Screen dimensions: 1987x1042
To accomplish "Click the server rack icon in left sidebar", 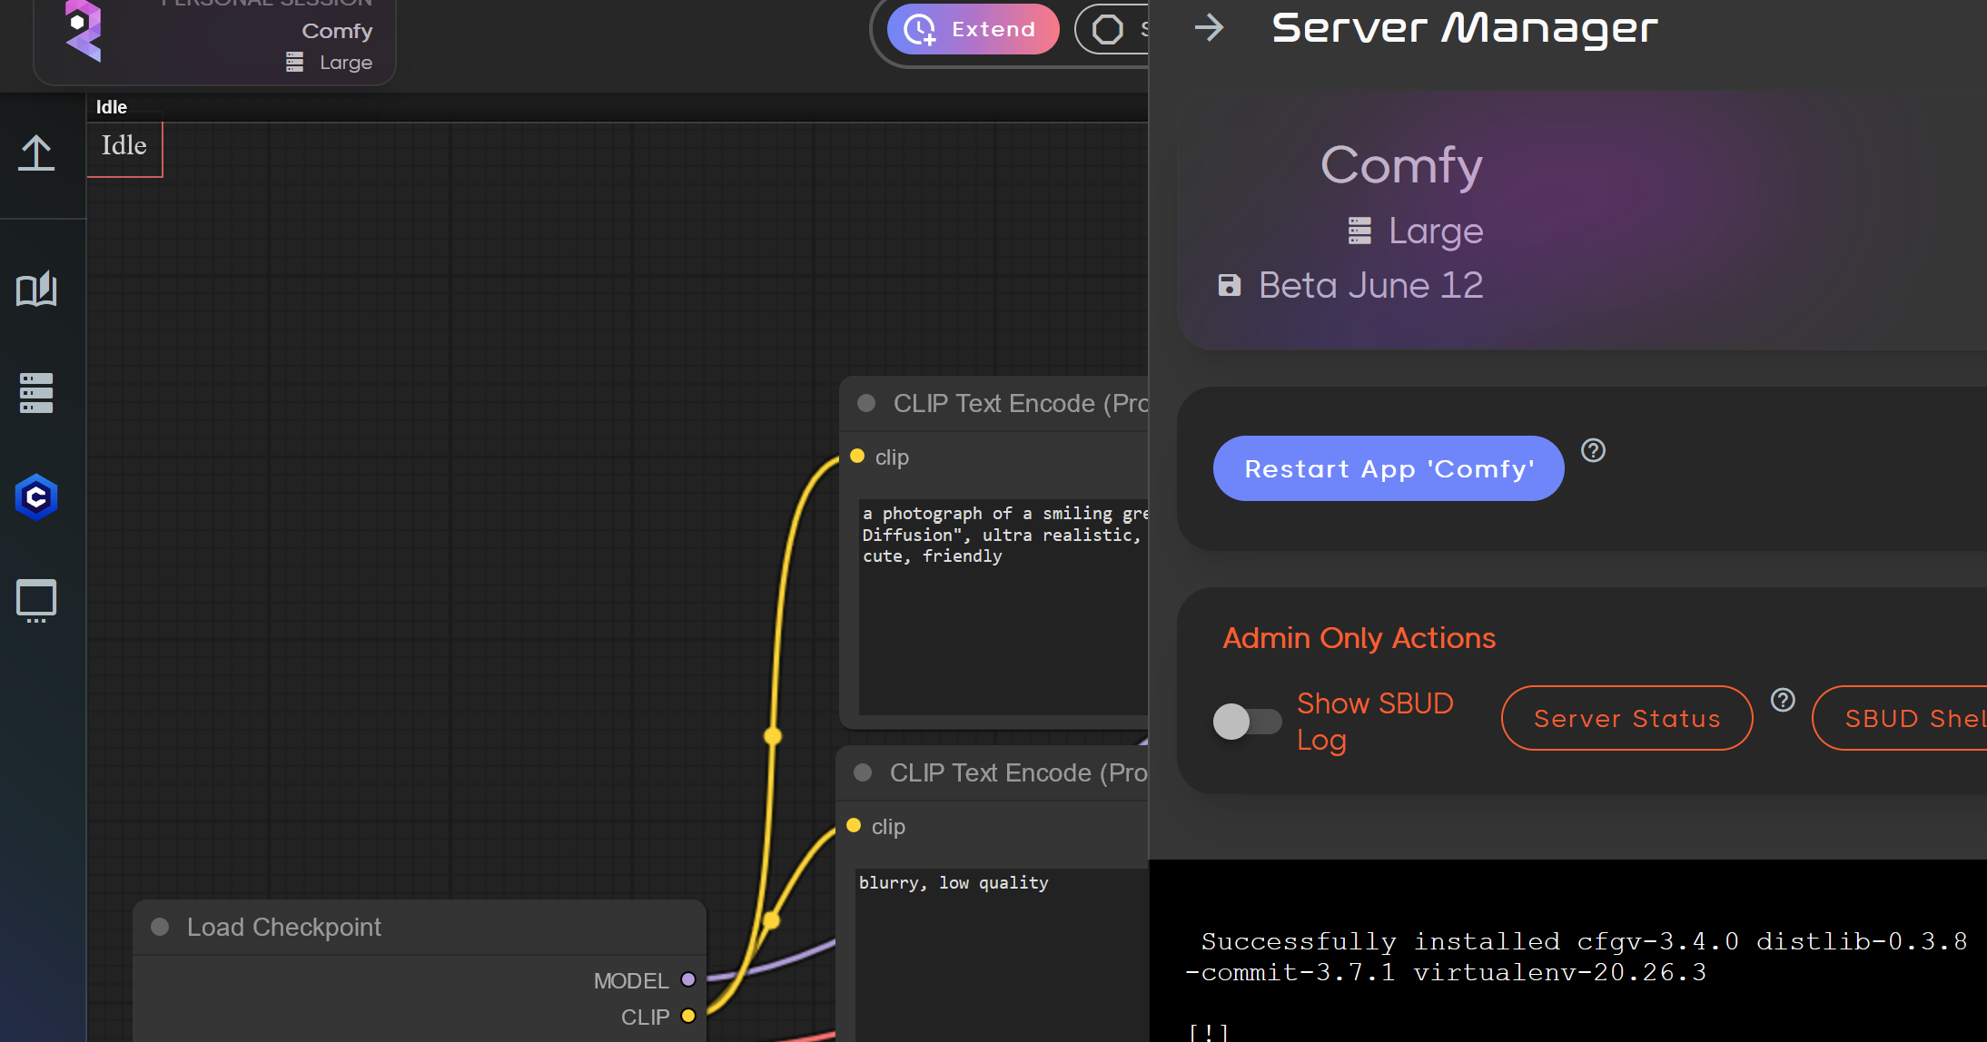I will (x=36, y=392).
